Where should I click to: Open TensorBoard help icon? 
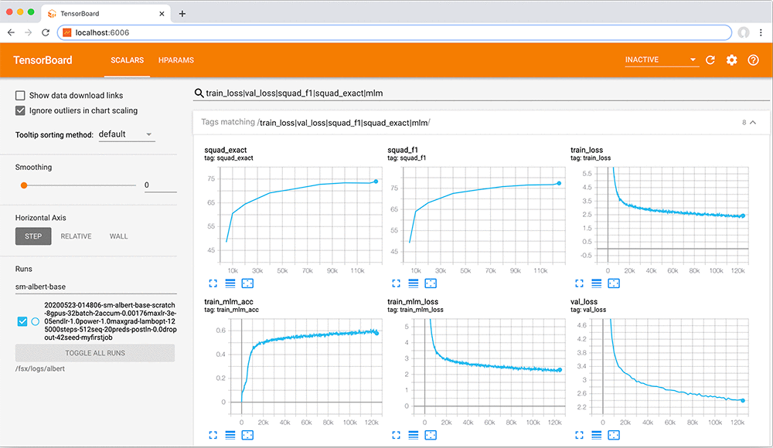click(753, 60)
